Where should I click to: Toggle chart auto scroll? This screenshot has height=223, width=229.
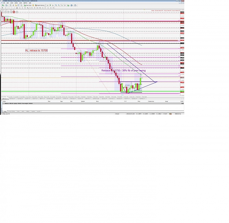pos(62,5)
